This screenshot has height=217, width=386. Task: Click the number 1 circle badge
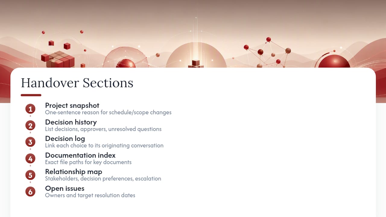pos(30,109)
